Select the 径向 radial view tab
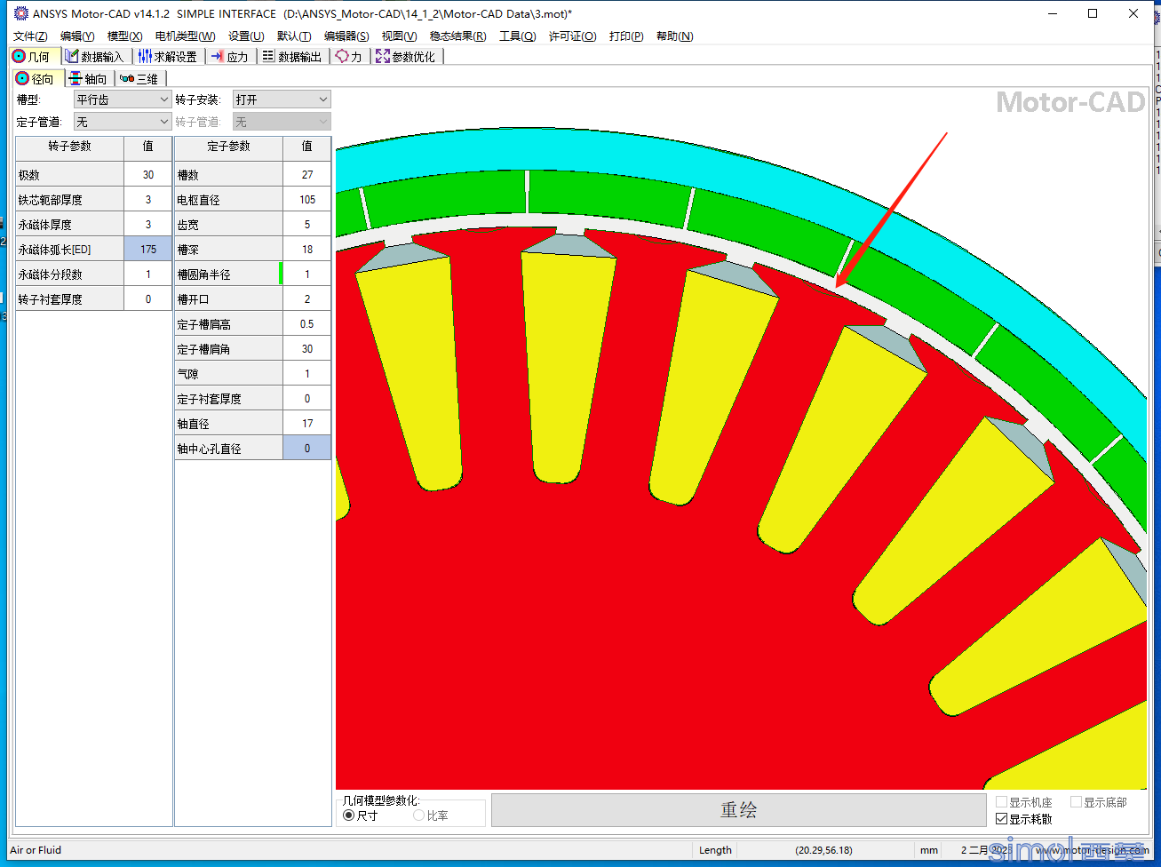 [x=36, y=78]
